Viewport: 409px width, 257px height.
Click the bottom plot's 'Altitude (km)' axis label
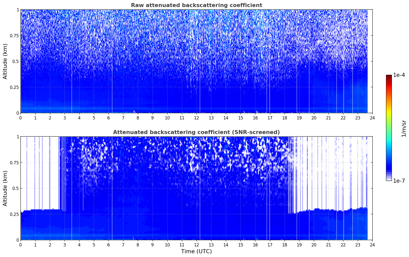click(5, 188)
